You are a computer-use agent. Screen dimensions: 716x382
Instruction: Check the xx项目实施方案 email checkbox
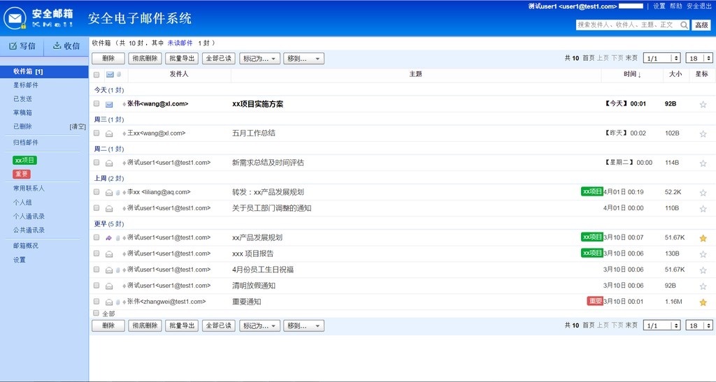point(96,103)
